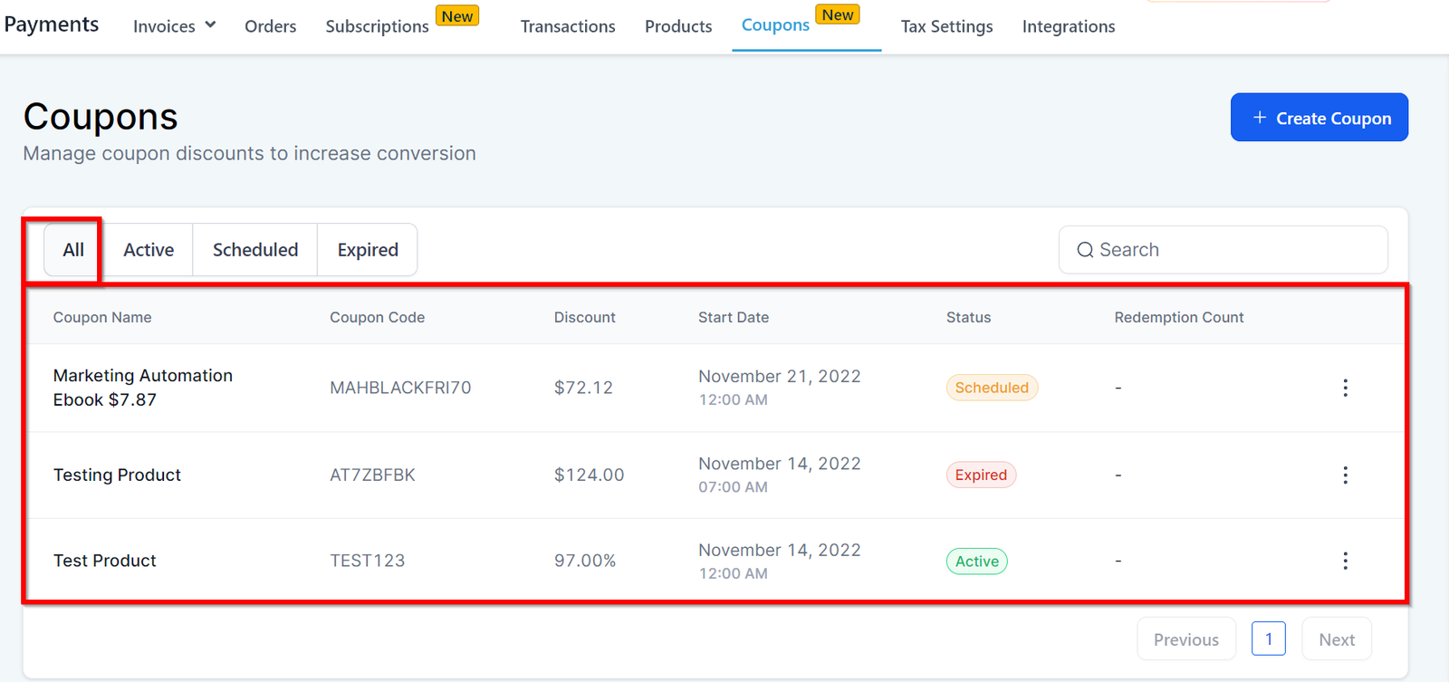Focus the coupon Search field
The image size is (1449, 682).
[1232, 250]
